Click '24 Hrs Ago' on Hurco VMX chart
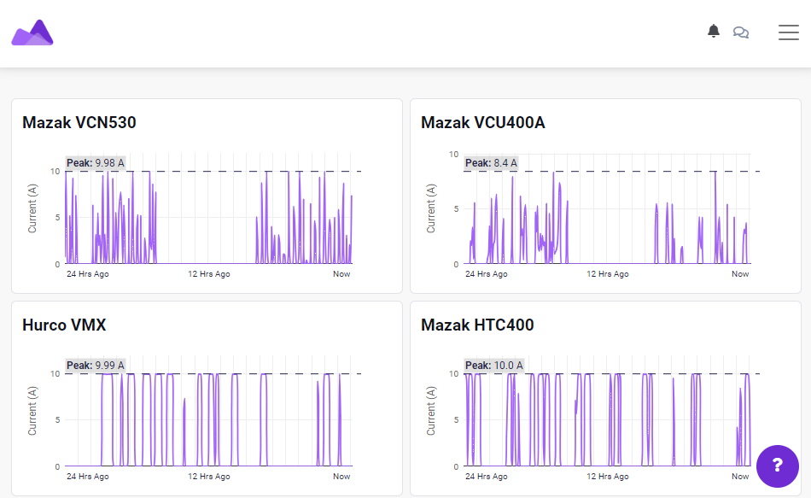 (87, 477)
